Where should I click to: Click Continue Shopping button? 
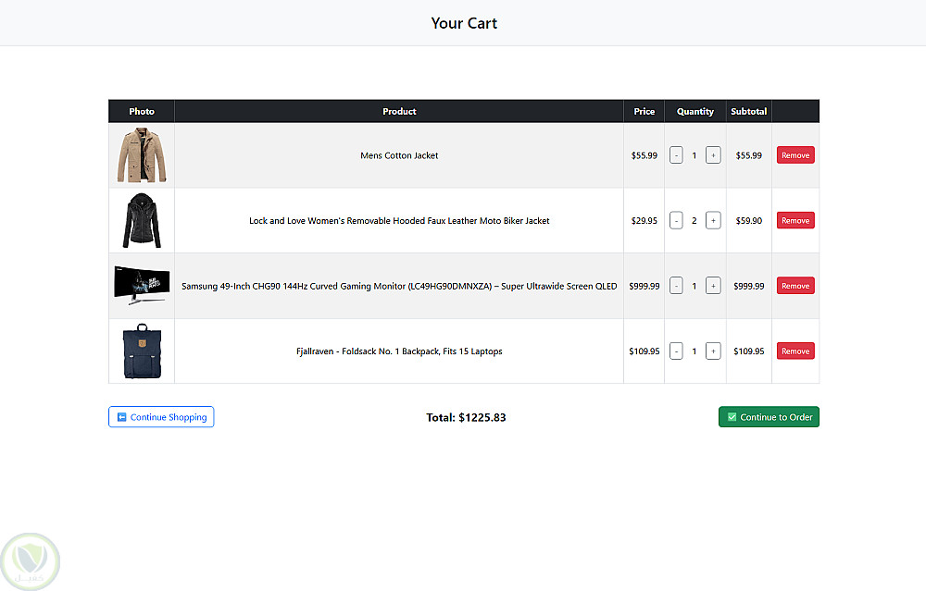click(x=161, y=417)
